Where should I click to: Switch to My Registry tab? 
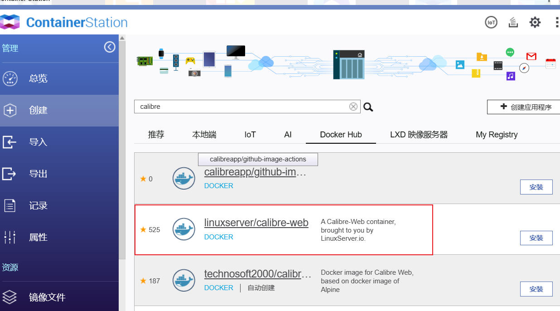tap(497, 135)
